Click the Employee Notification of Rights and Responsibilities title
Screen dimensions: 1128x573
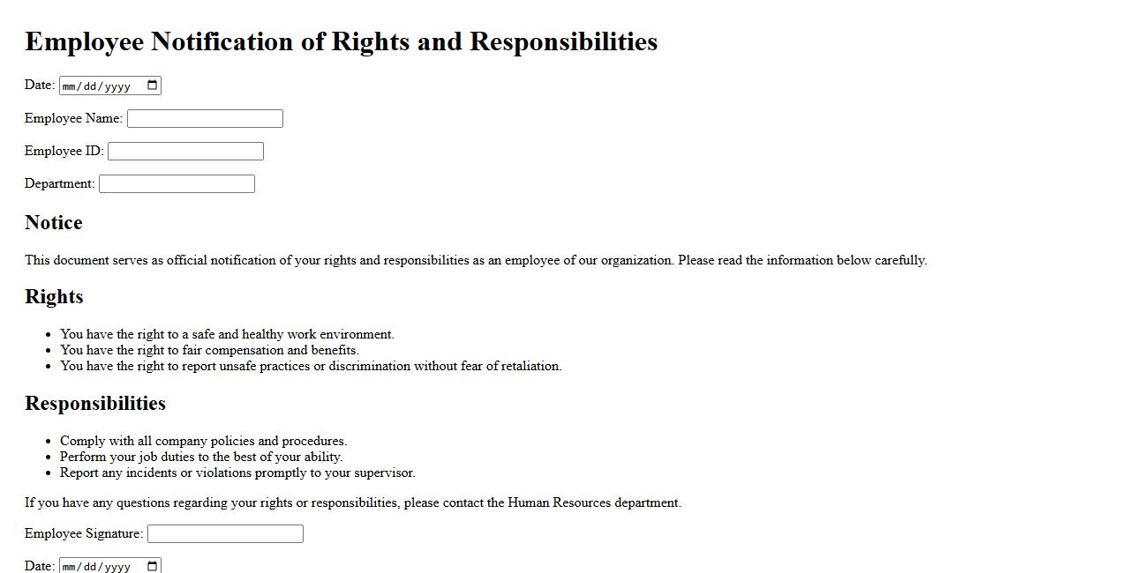[x=341, y=41]
